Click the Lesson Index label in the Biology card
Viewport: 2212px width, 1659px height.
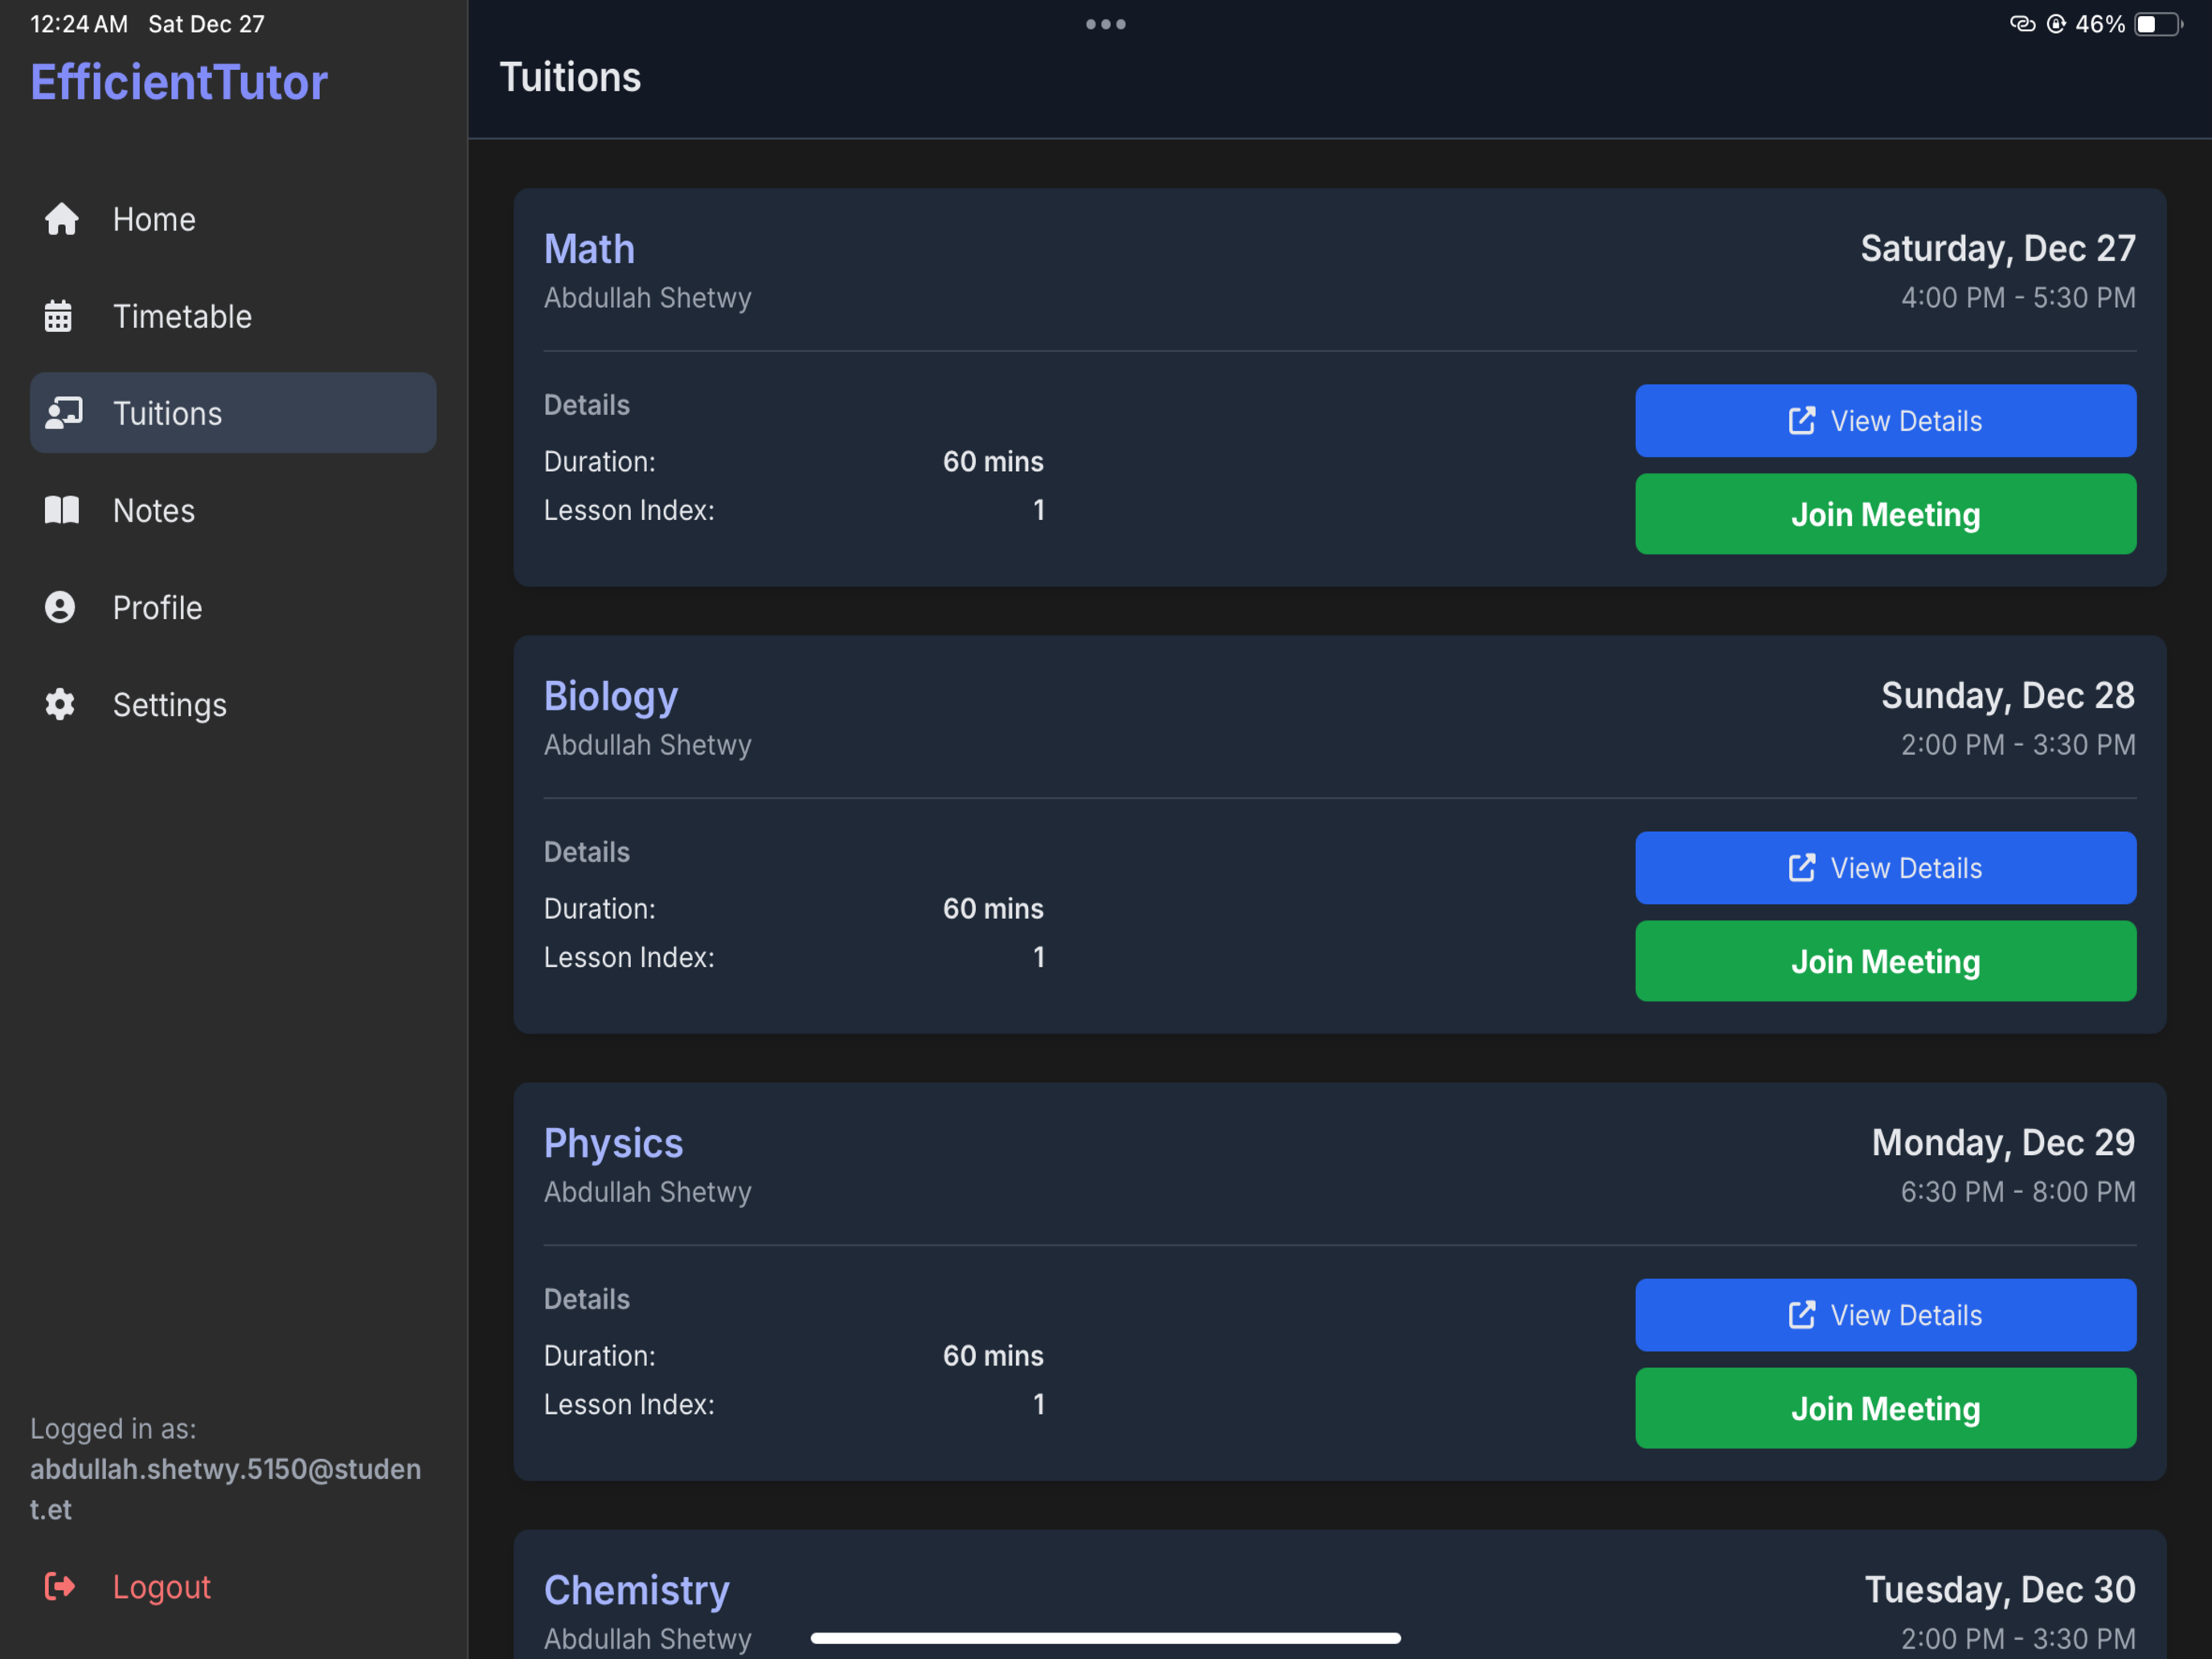point(629,957)
